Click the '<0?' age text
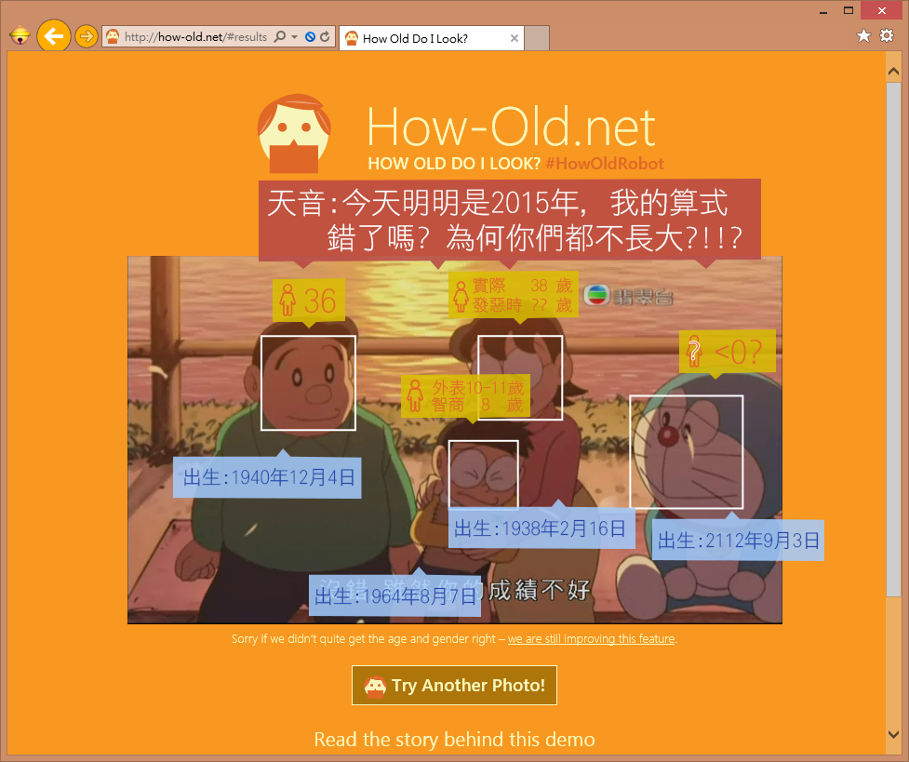Image resolution: width=909 pixels, height=762 pixels. (738, 352)
